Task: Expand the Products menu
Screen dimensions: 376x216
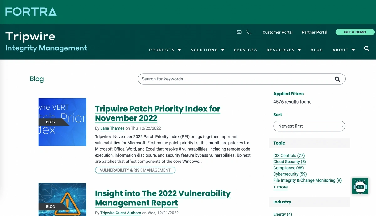Action: click(165, 50)
